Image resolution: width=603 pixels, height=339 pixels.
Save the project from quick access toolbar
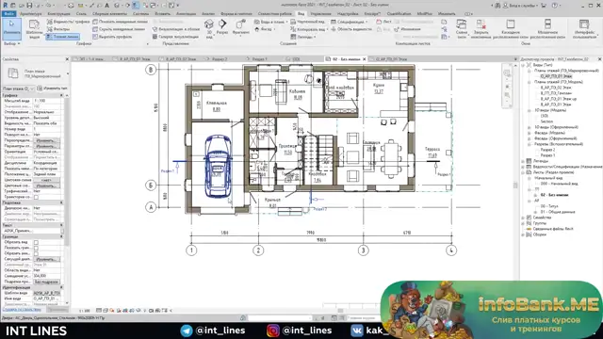(x=29, y=6)
